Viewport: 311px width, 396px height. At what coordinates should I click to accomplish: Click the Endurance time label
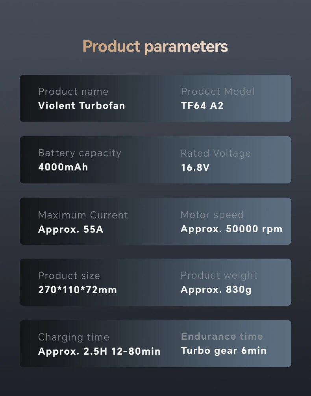tap(222, 336)
